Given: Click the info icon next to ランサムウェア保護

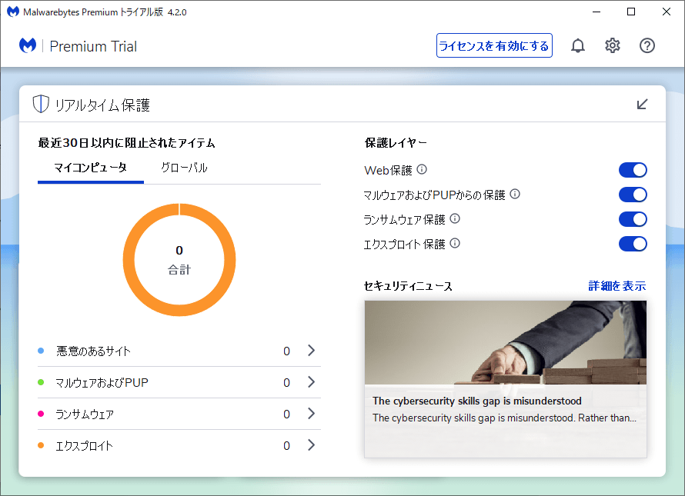Looking at the screenshot, I should coord(455,218).
